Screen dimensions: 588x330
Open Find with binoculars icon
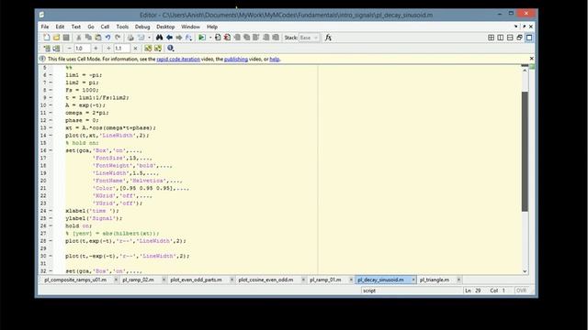(x=159, y=38)
